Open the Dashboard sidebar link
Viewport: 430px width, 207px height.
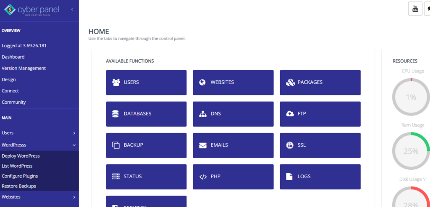coord(13,57)
